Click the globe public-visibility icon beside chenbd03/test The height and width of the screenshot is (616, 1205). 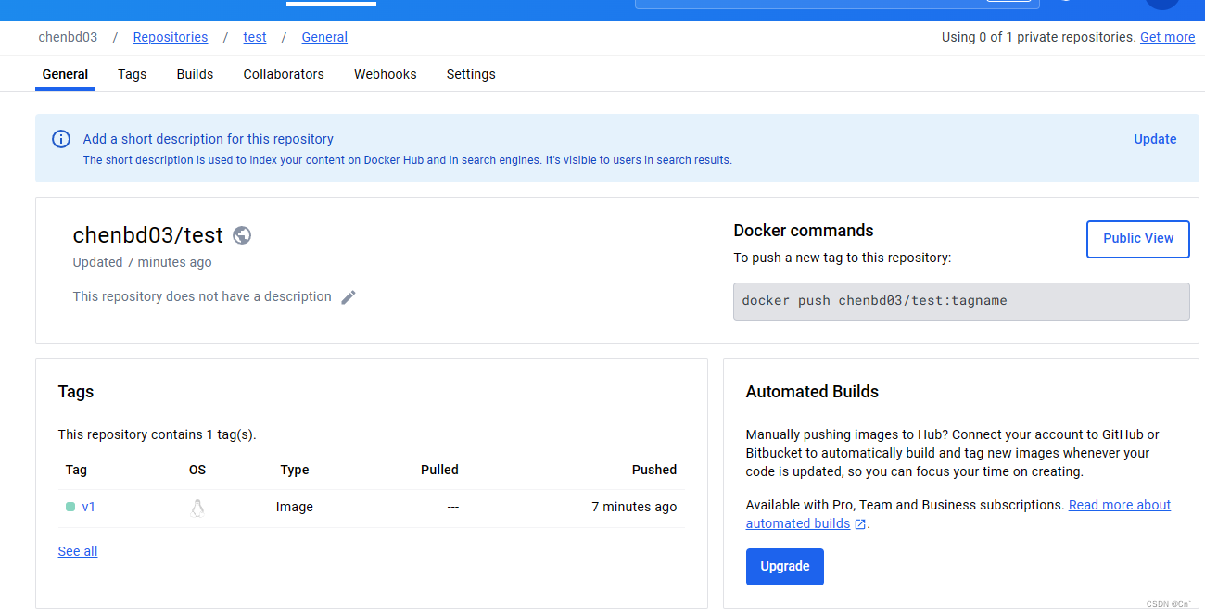pos(242,235)
